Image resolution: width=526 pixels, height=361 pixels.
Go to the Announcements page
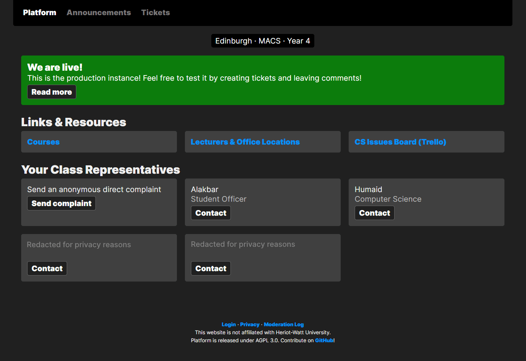(99, 12)
